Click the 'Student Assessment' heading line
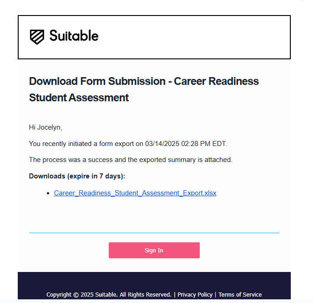 [x=79, y=98]
